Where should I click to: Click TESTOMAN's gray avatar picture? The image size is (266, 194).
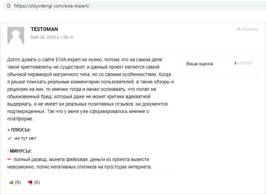pos(16,35)
